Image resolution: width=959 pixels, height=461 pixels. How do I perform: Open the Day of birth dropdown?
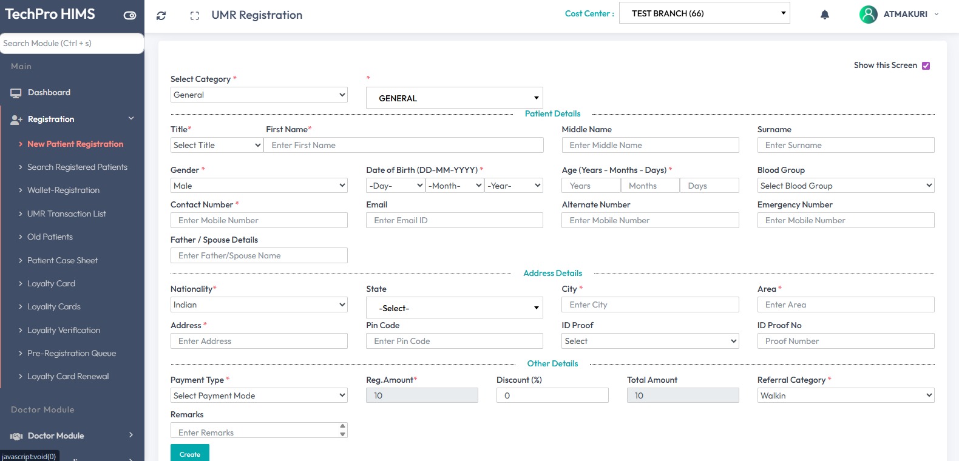pyautogui.click(x=396, y=186)
